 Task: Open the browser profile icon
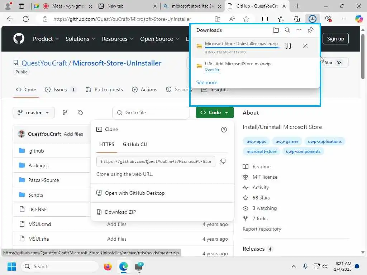click(x=8, y=6)
